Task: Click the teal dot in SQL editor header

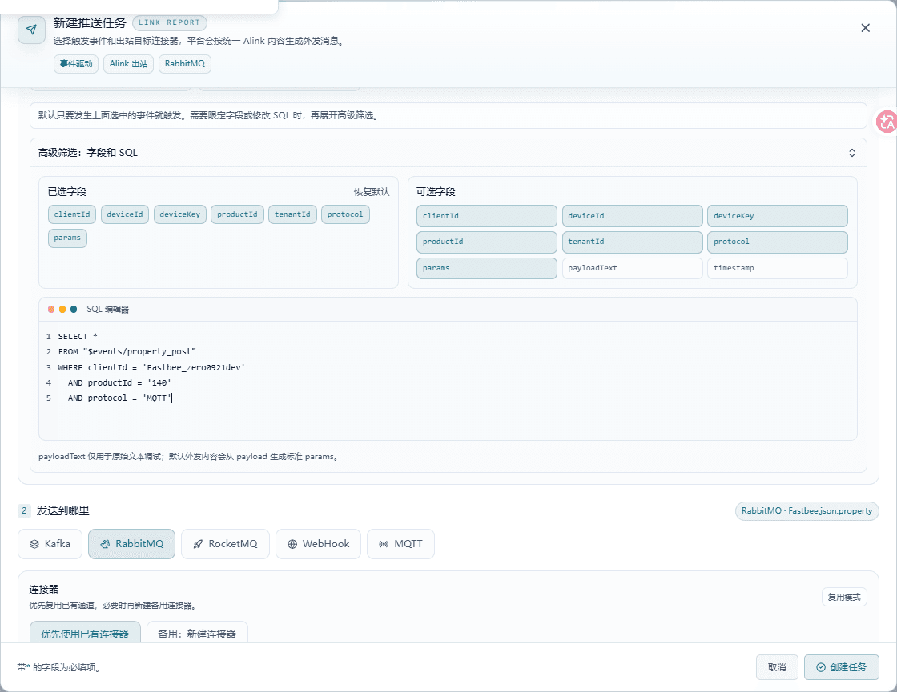Action: pyautogui.click(x=74, y=309)
